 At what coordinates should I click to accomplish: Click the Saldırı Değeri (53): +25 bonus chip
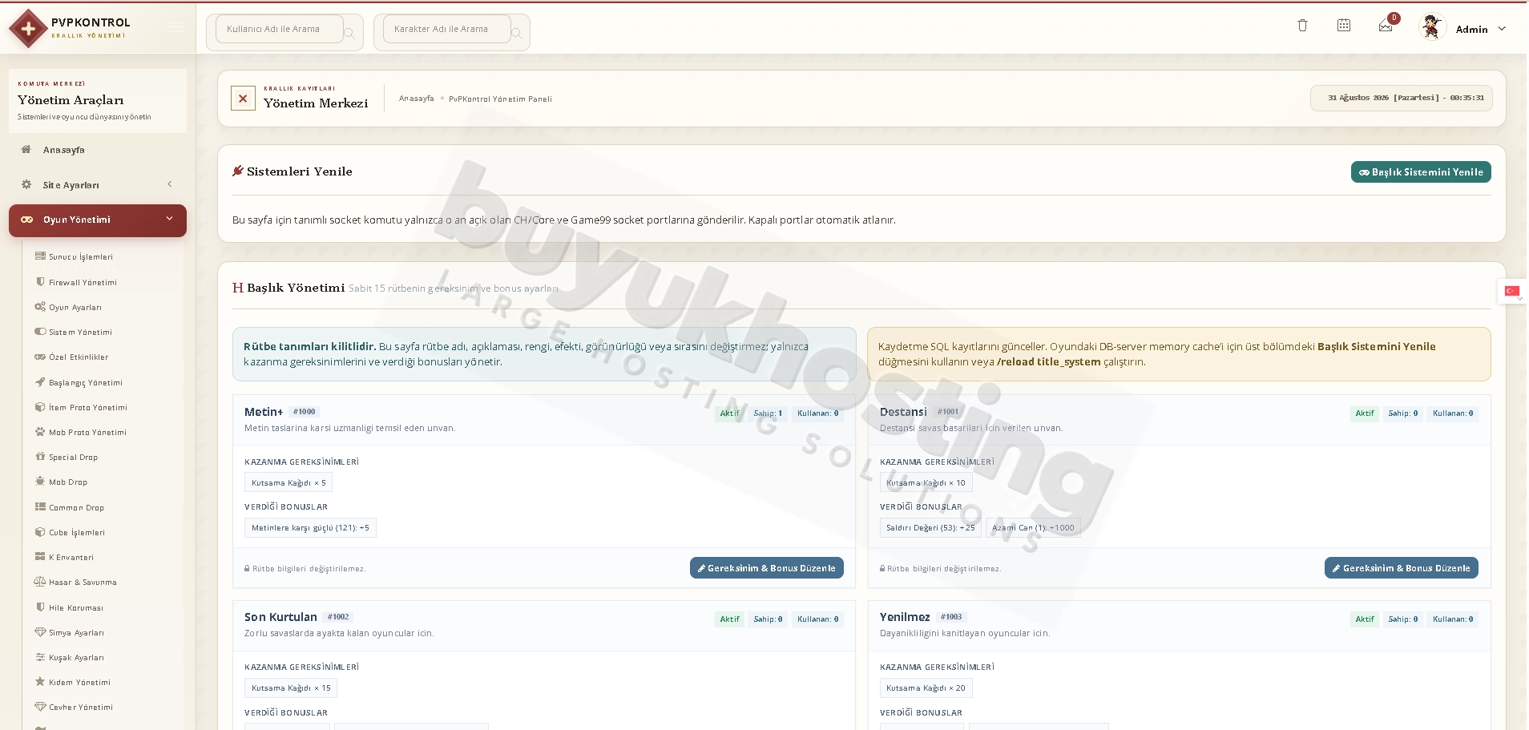930,527
